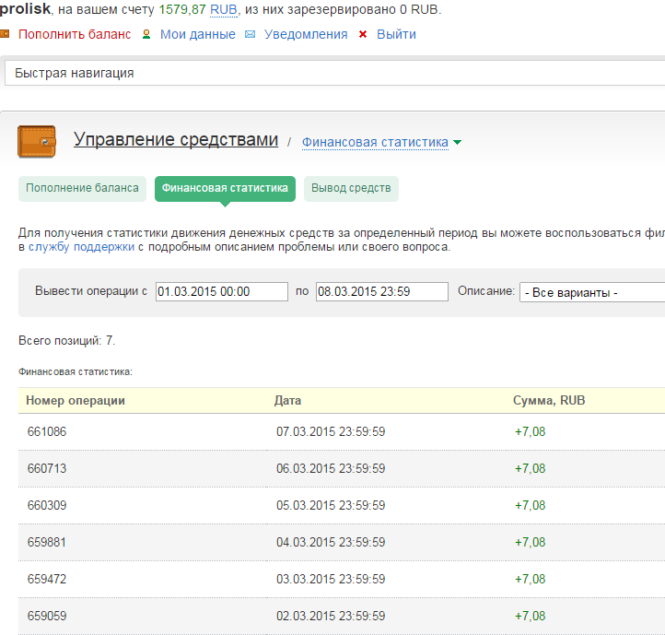Select operation number 661086

pos(47,431)
